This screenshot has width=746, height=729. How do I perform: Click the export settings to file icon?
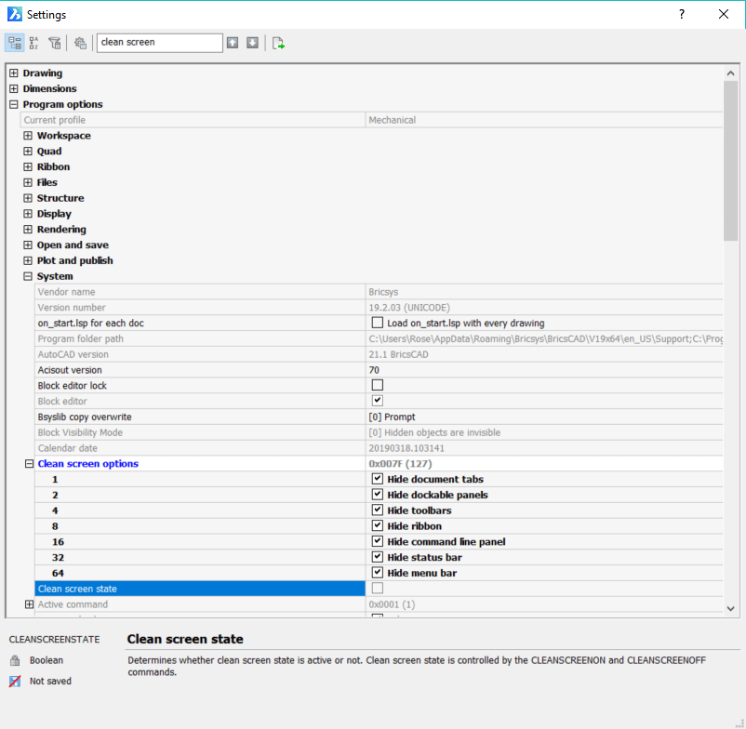[276, 42]
